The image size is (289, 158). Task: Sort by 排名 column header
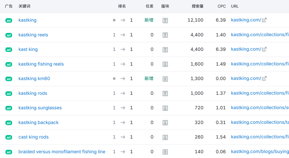tap(122, 6)
